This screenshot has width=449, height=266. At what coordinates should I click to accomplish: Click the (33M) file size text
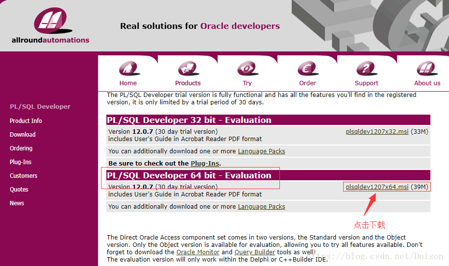tap(419, 132)
